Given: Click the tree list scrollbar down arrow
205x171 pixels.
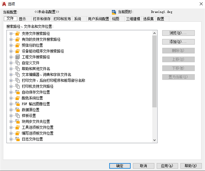Looking at the screenshot, I should pos(154,140).
